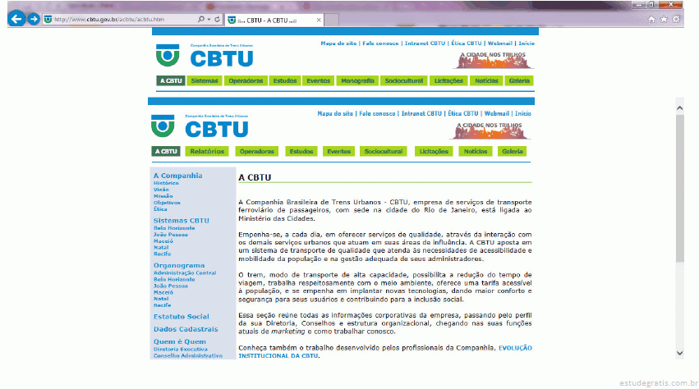Open João Pessoa under Organograma
Screen dimensions: 699x389
point(170,286)
